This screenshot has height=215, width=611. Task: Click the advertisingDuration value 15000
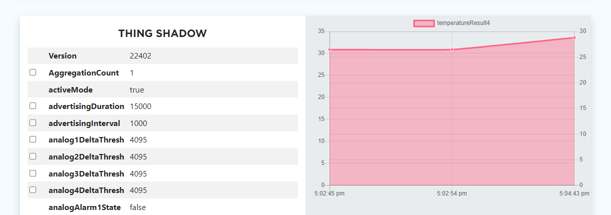click(x=140, y=106)
